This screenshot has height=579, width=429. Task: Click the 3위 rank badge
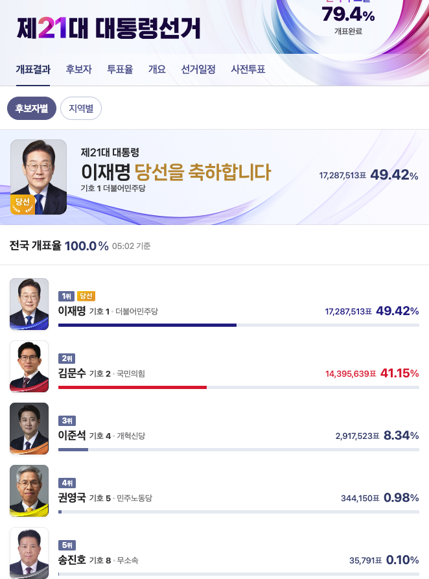(x=67, y=421)
